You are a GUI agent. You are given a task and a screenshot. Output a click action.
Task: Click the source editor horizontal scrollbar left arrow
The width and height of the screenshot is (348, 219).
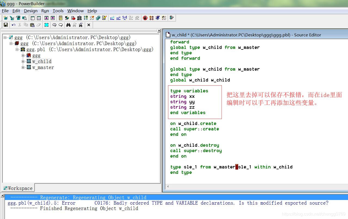[168, 186]
